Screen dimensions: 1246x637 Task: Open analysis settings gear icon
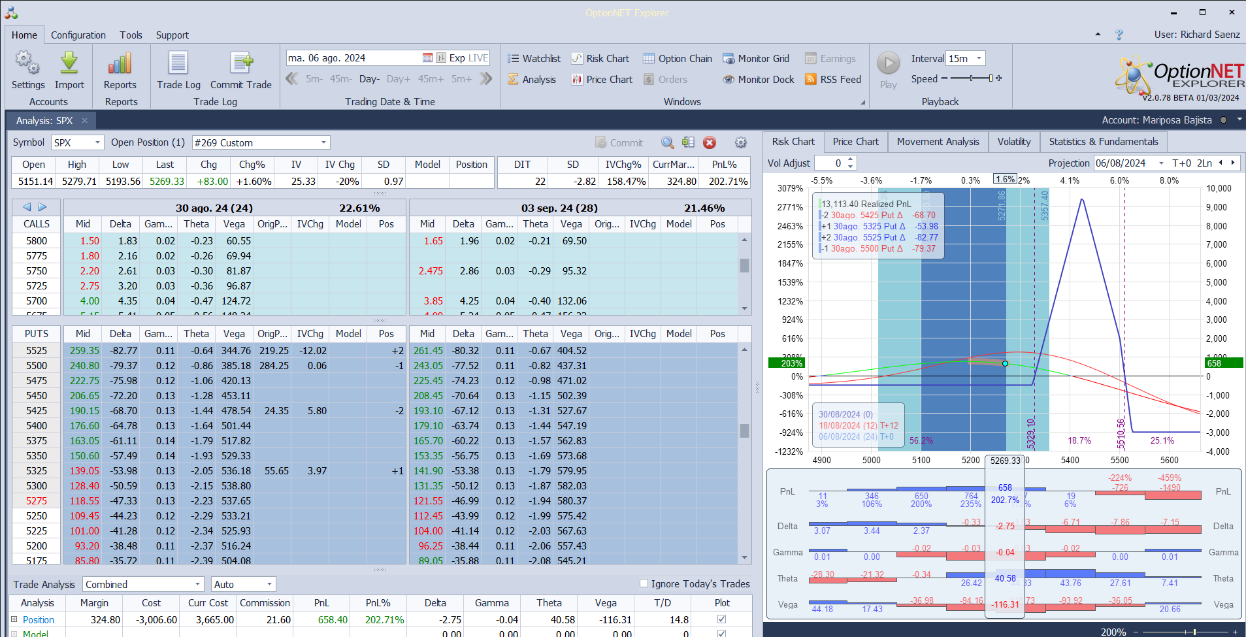click(741, 142)
